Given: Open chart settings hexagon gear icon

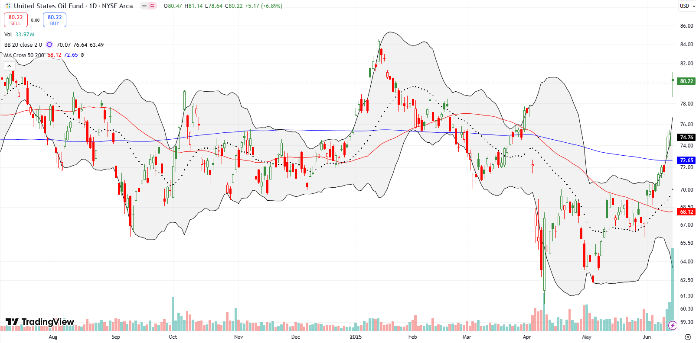Looking at the screenshot, I should click(688, 337).
